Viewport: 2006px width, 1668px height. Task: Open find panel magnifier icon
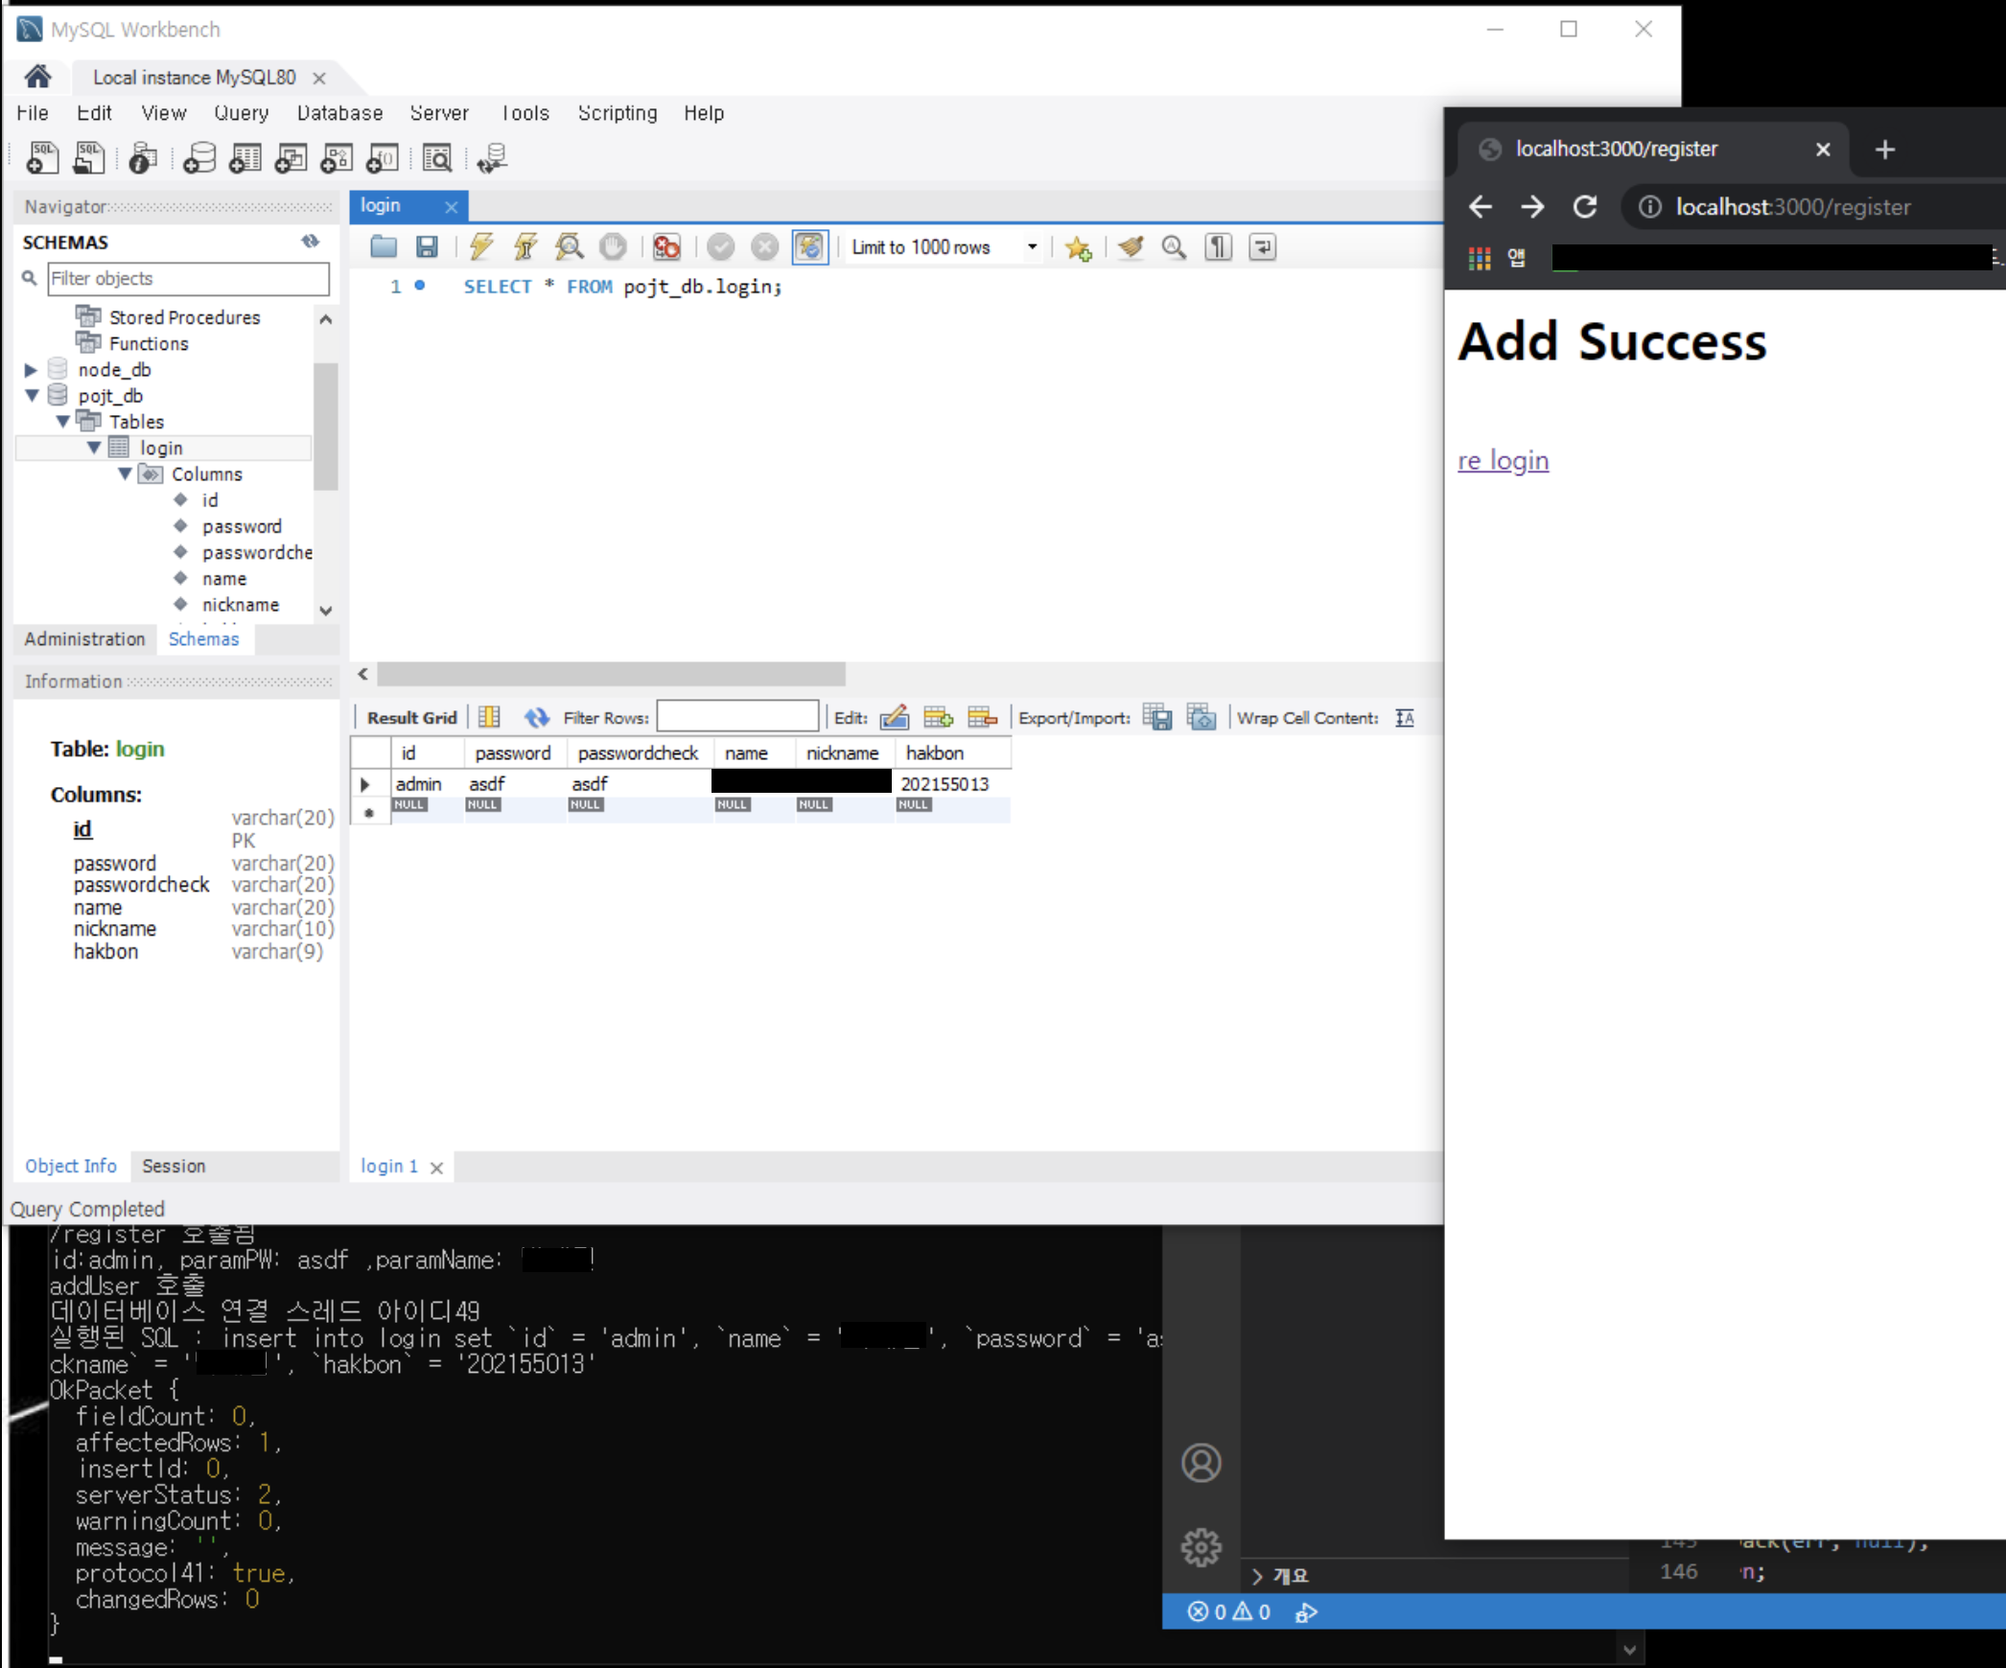pos(1174,246)
